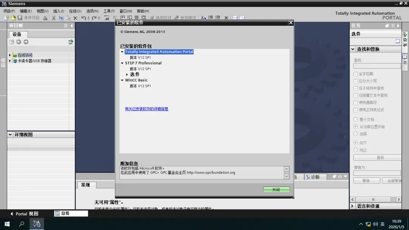Select the 从当前位置开始 radio button

pyautogui.click(x=356, y=127)
